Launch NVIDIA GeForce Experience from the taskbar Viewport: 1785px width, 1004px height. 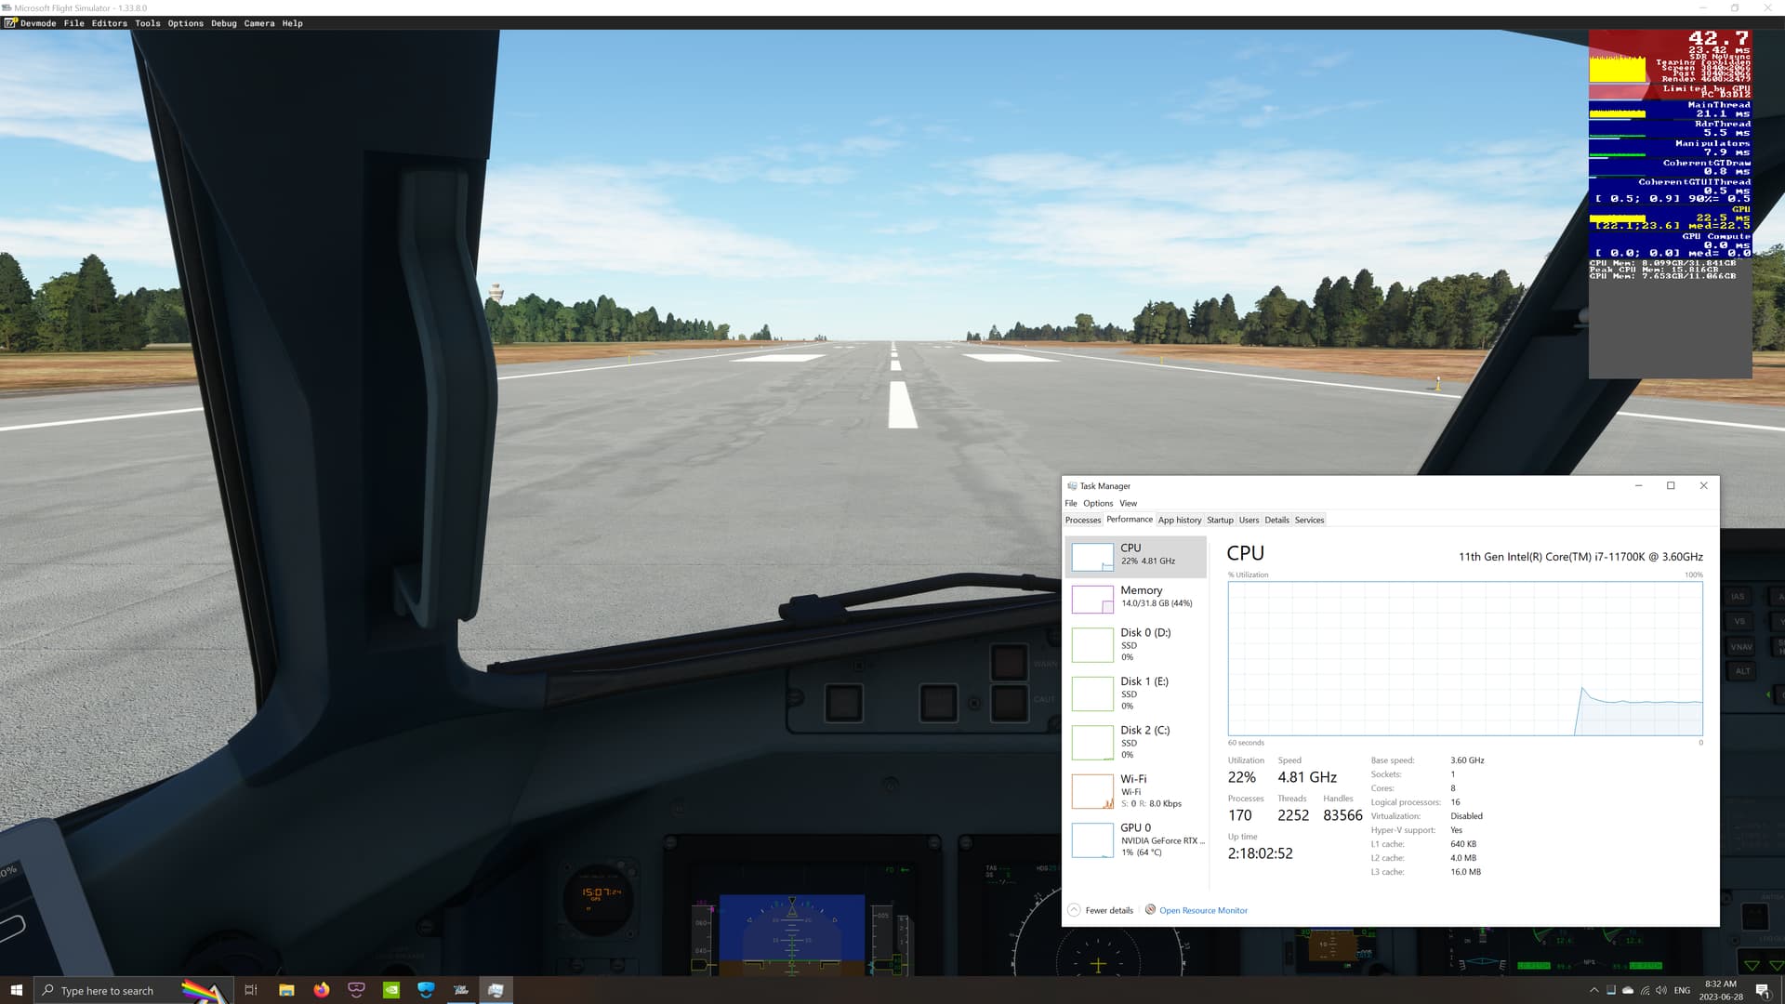tap(390, 990)
